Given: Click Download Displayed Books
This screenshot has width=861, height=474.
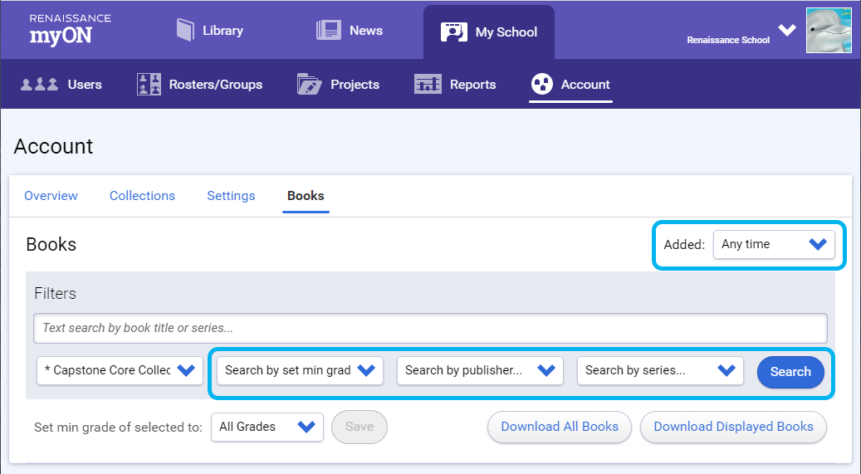Looking at the screenshot, I should click(x=733, y=427).
